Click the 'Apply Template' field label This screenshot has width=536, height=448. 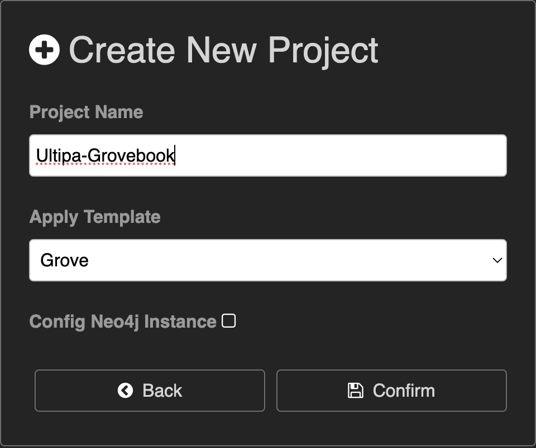[95, 217]
